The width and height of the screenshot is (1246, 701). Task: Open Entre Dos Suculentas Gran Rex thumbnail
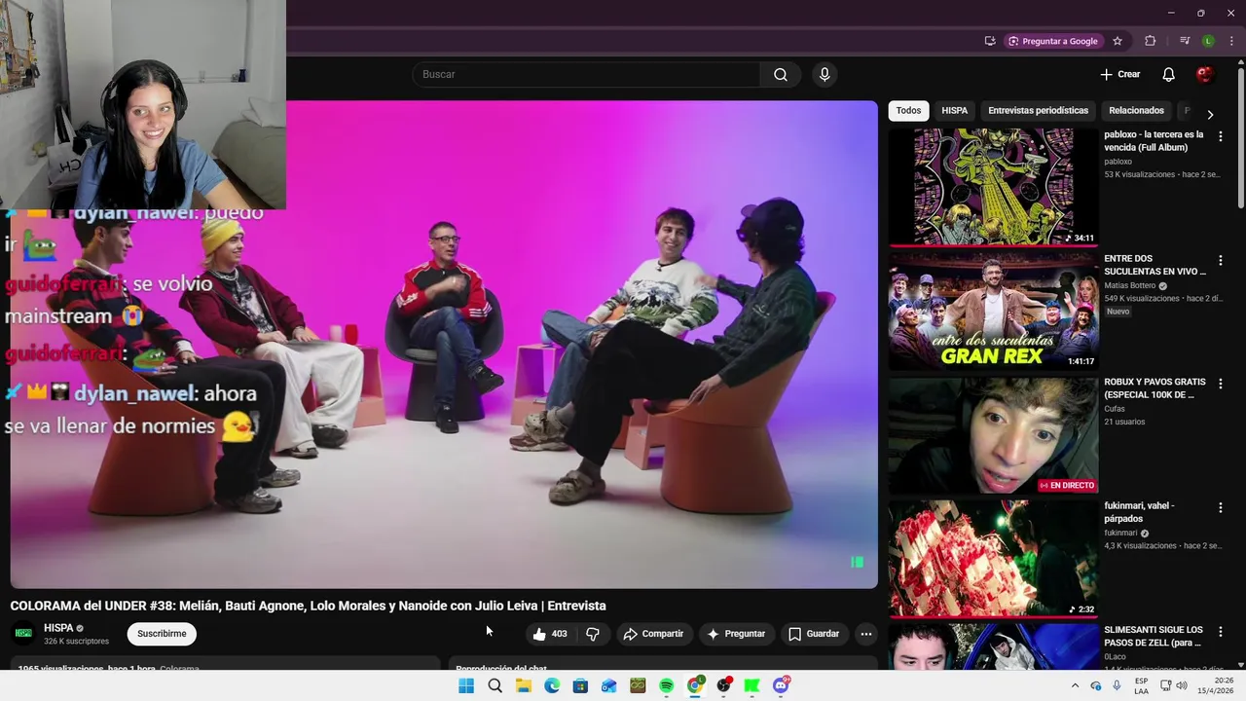click(993, 311)
